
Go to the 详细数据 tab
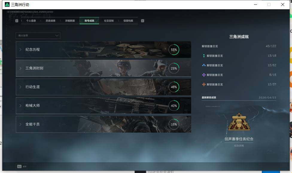click(x=70, y=21)
